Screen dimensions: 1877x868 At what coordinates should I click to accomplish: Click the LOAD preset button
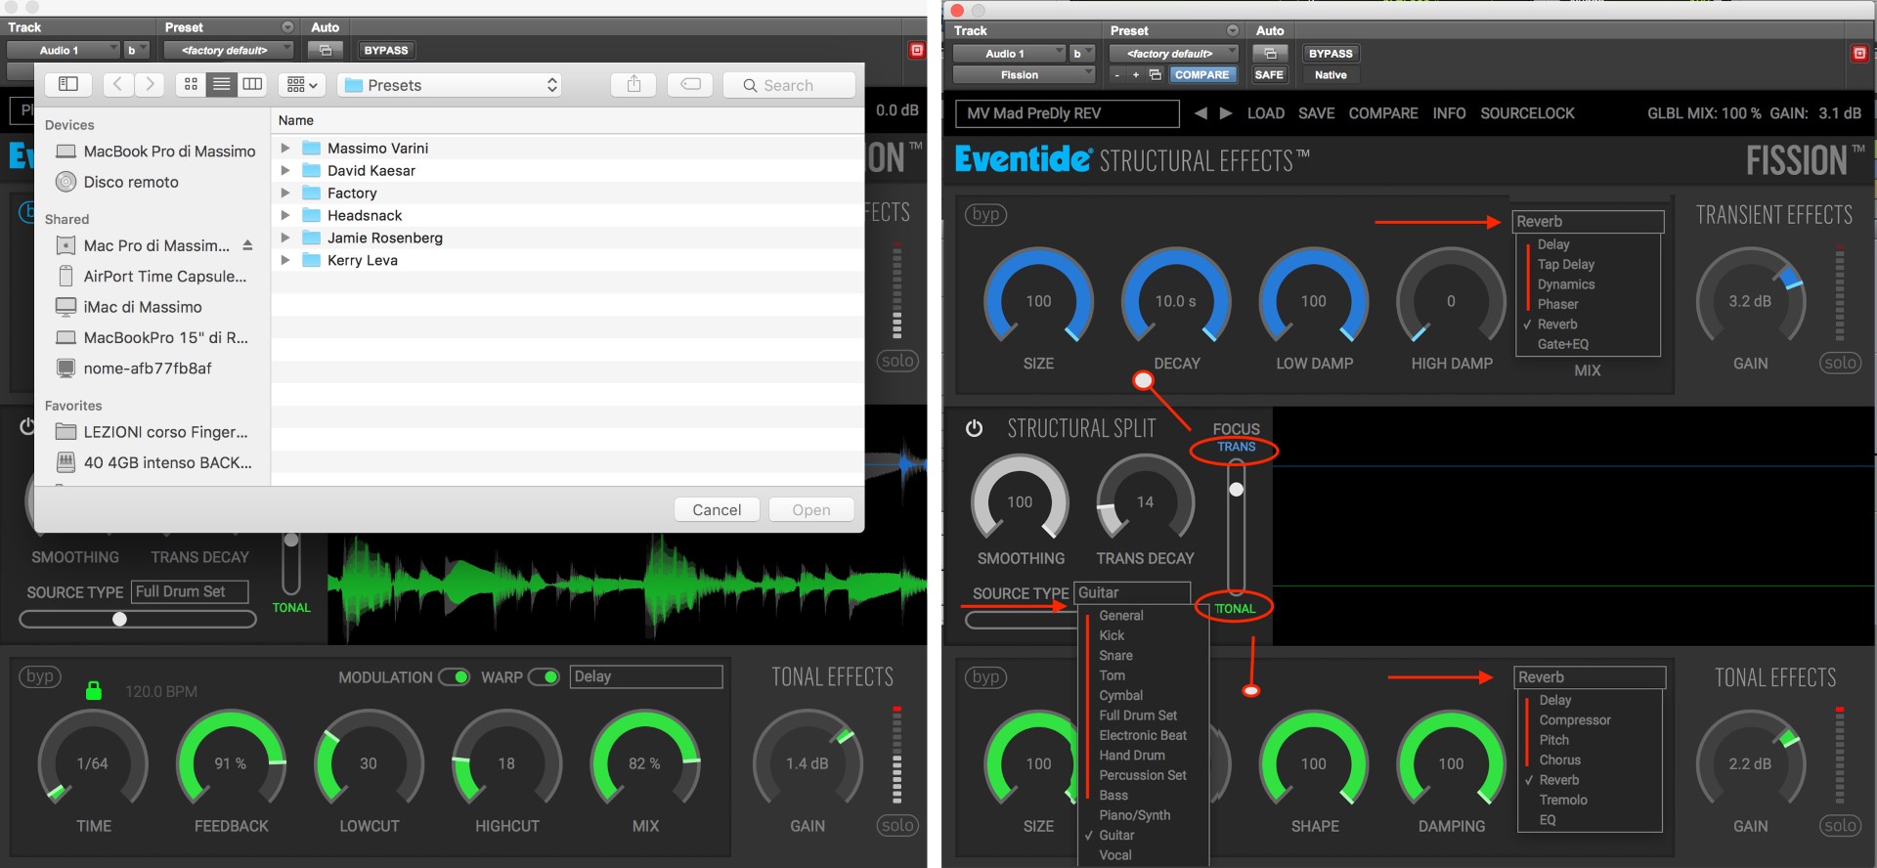[1265, 113]
